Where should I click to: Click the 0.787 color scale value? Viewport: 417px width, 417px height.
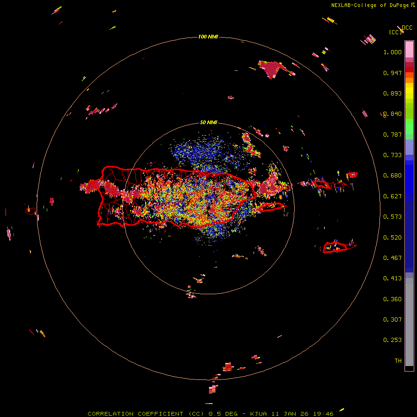(x=392, y=134)
